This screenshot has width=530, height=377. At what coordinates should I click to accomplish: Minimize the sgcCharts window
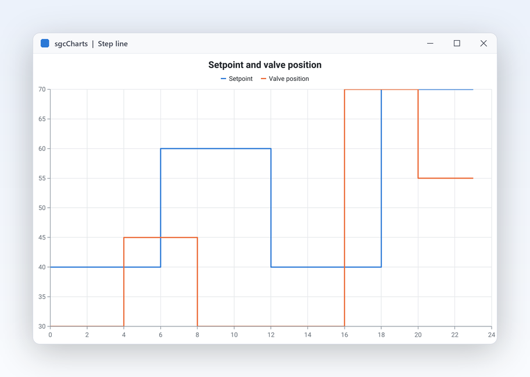click(x=430, y=43)
